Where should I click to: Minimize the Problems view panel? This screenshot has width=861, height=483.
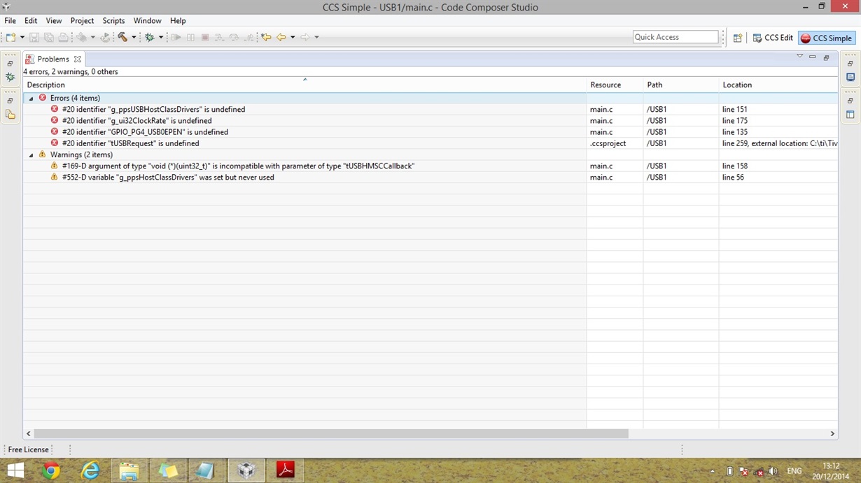812,57
